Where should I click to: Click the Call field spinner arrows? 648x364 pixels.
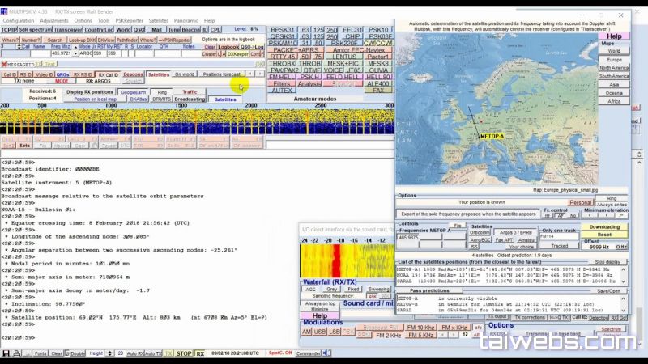(18, 47)
